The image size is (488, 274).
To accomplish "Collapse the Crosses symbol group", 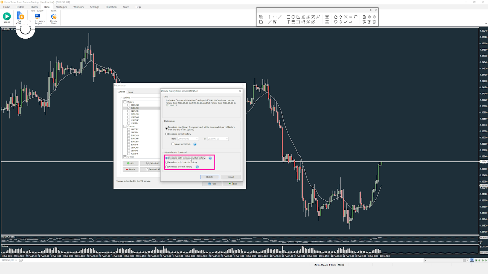I will pos(125,126).
